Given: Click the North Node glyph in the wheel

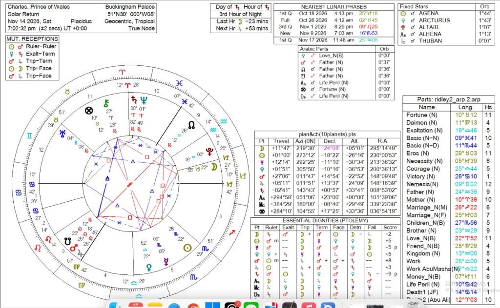Looking at the screenshot, I should (x=192, y=125).
